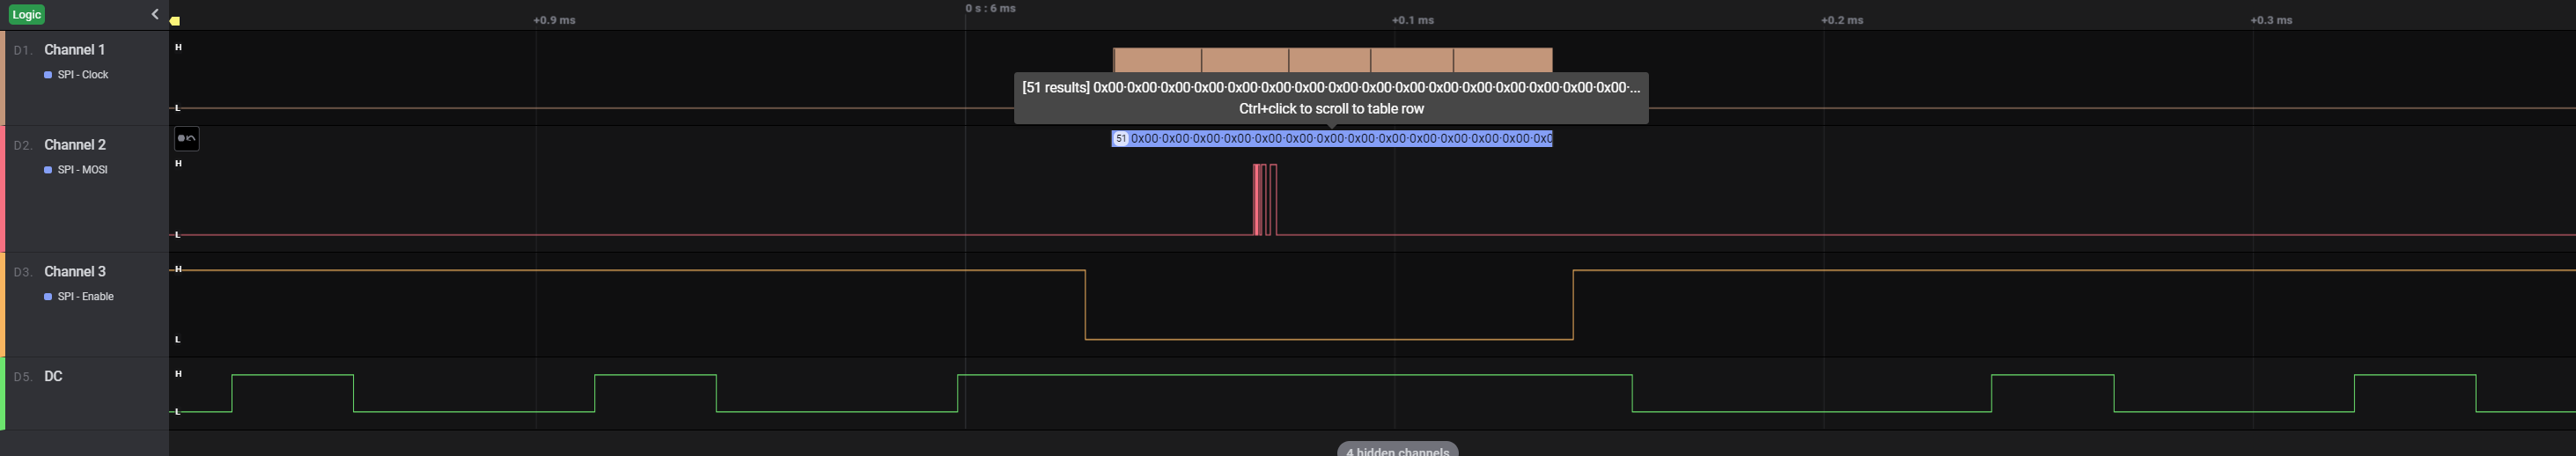Click the yellow start marker on timeline
The width and height of the screenshot is (2576, 456).
click(x=175, y=21)
